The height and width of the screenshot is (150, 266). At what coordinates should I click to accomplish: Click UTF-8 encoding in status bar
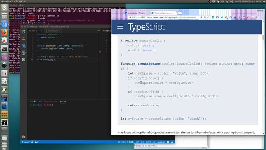(149, 142)
